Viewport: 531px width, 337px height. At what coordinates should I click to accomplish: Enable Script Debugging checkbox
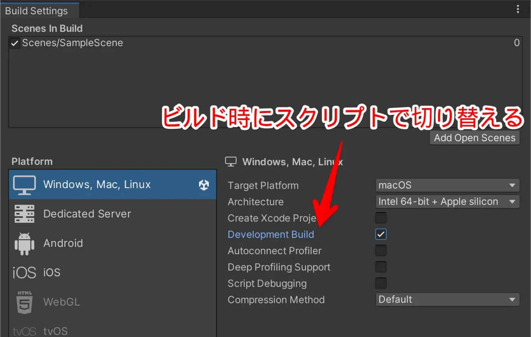(381, 283)
